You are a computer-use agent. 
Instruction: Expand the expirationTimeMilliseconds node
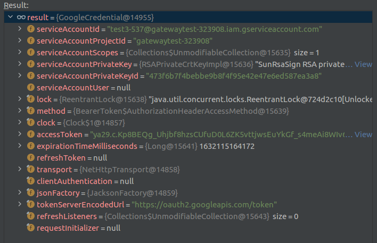click(20, 146)
